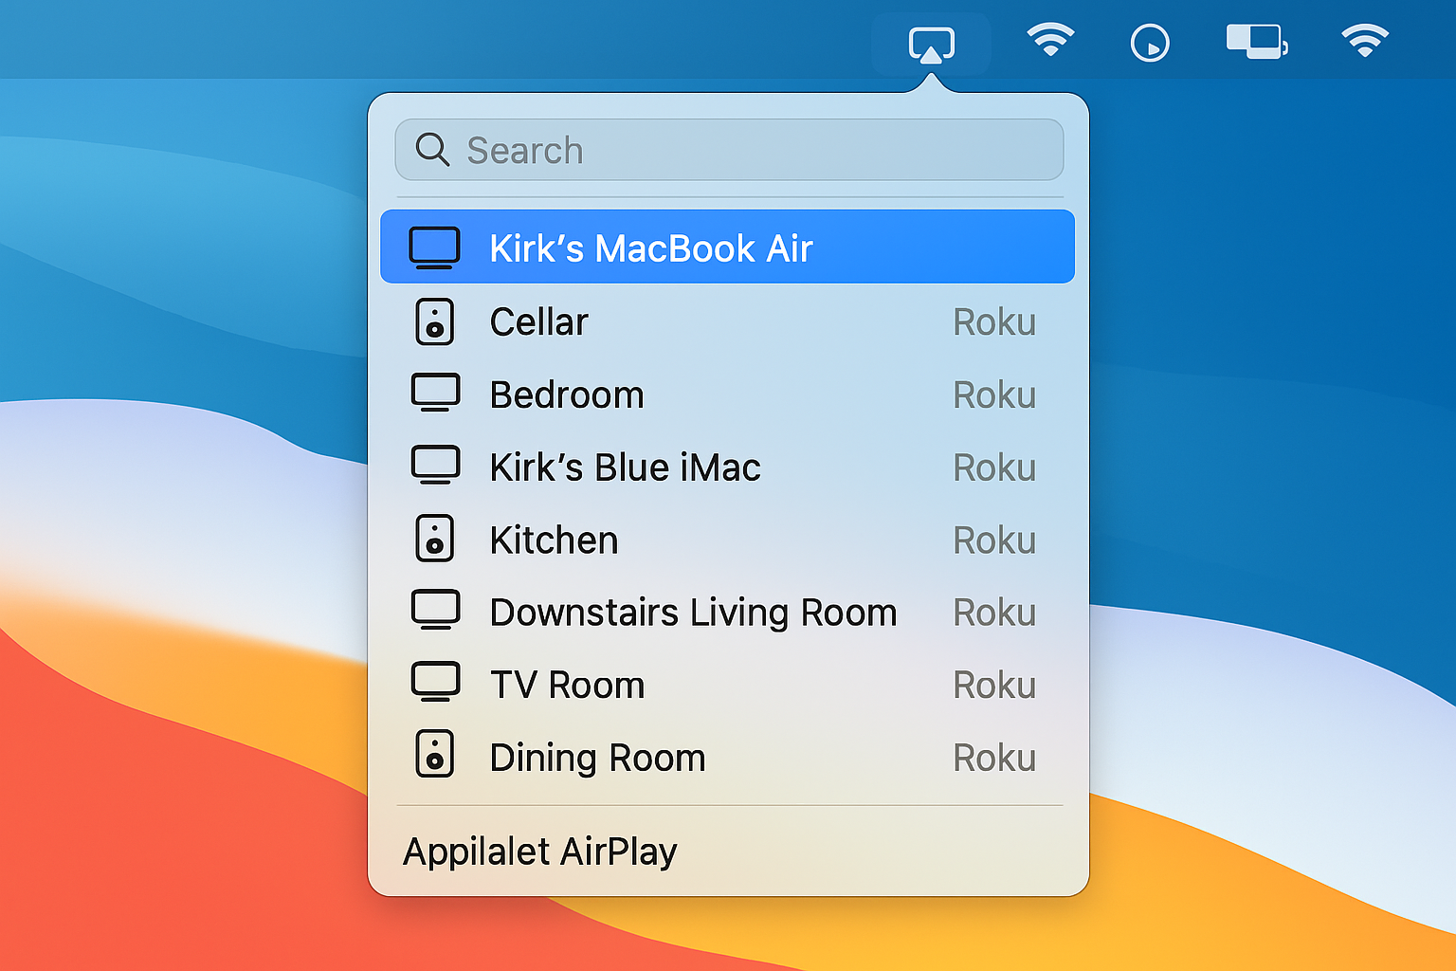Open the Wi-Fi menu bar icon
The height and width of the screenshot is (971, 1456).
[1050, 42]
